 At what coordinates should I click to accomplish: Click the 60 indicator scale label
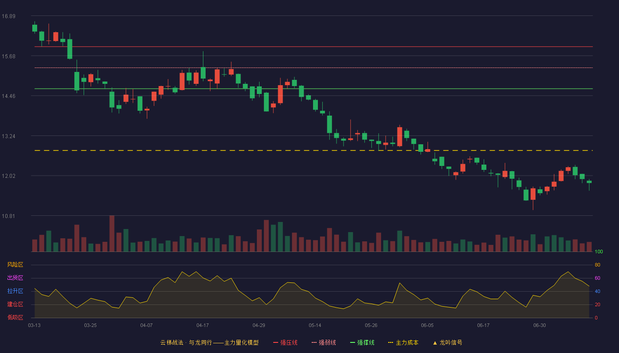tap(597, 278)
